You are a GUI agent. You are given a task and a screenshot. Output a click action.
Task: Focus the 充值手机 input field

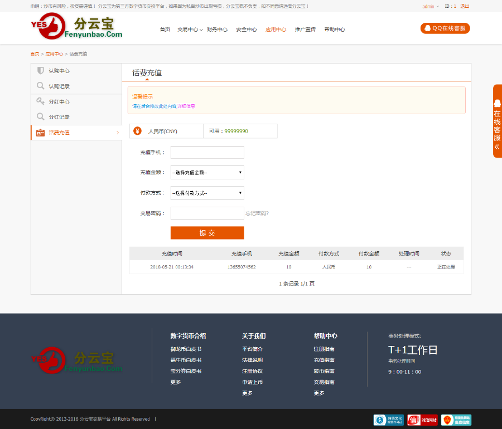[x=207, y=152]
